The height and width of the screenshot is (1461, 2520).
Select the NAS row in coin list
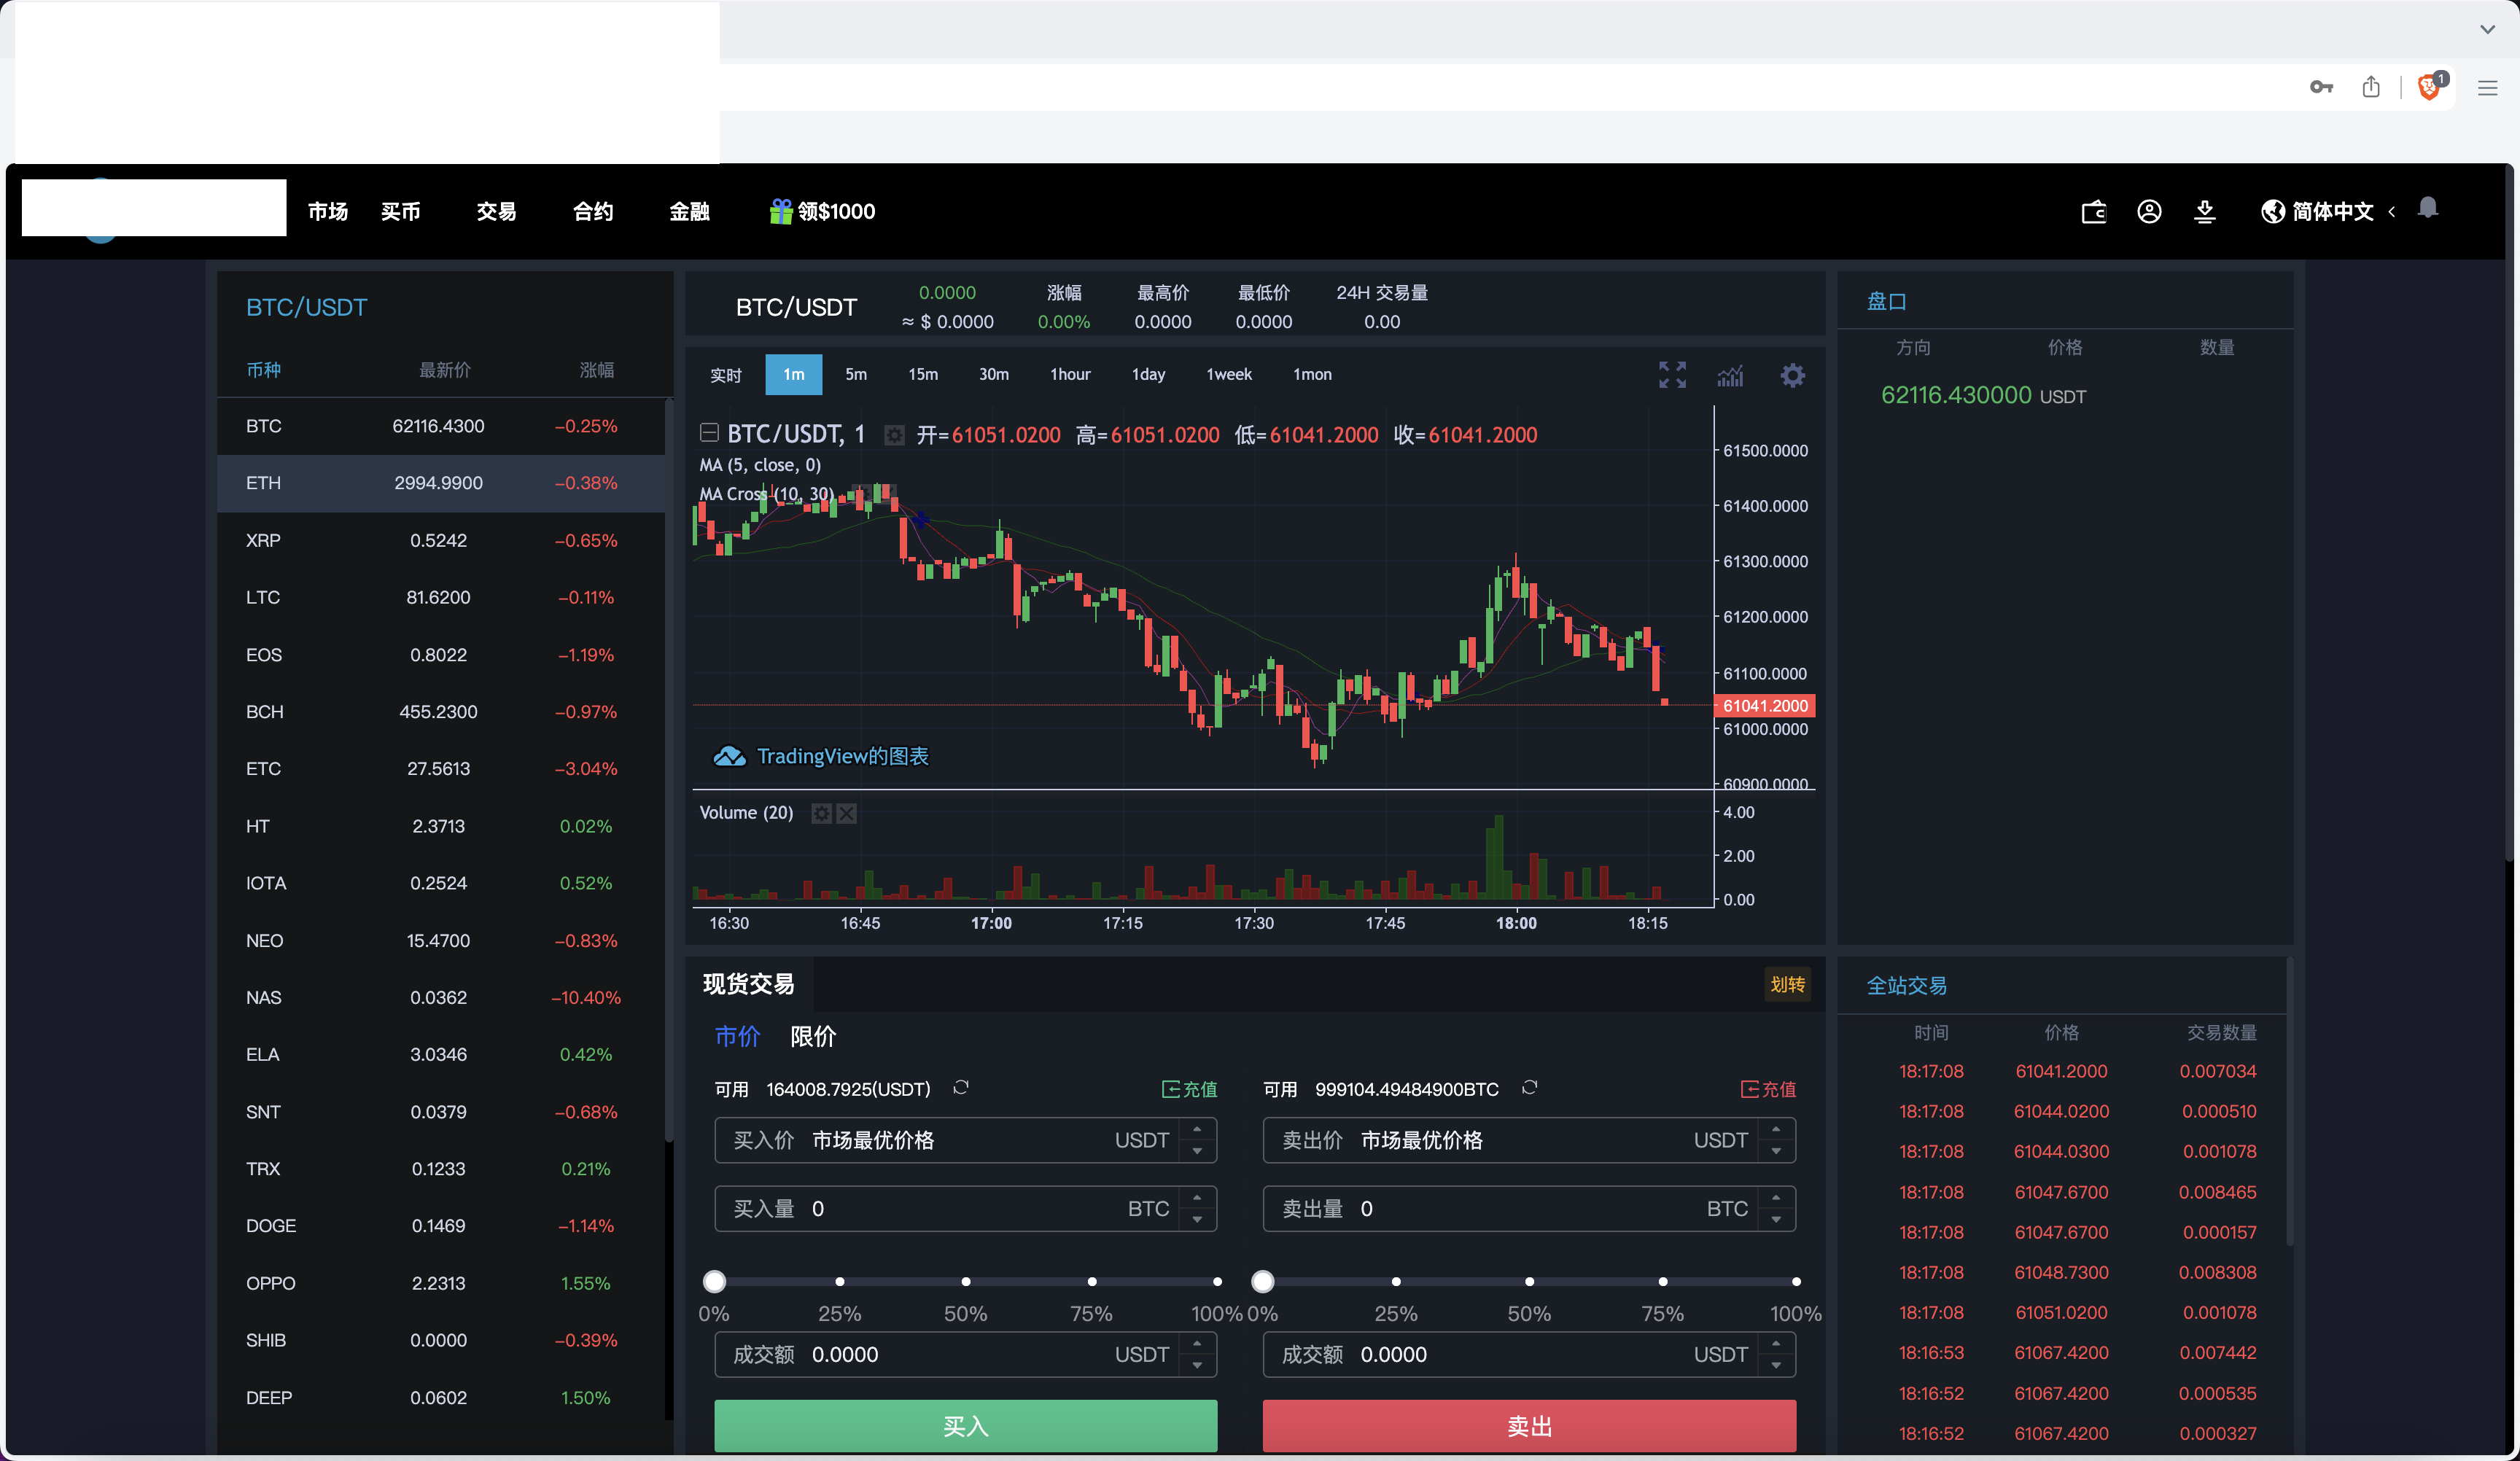440,998
